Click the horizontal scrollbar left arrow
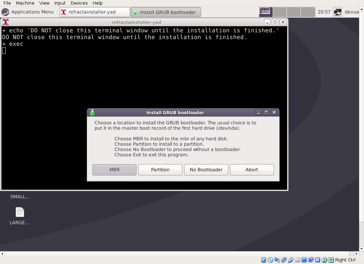 pyautogui.click(x=2, y=254)
